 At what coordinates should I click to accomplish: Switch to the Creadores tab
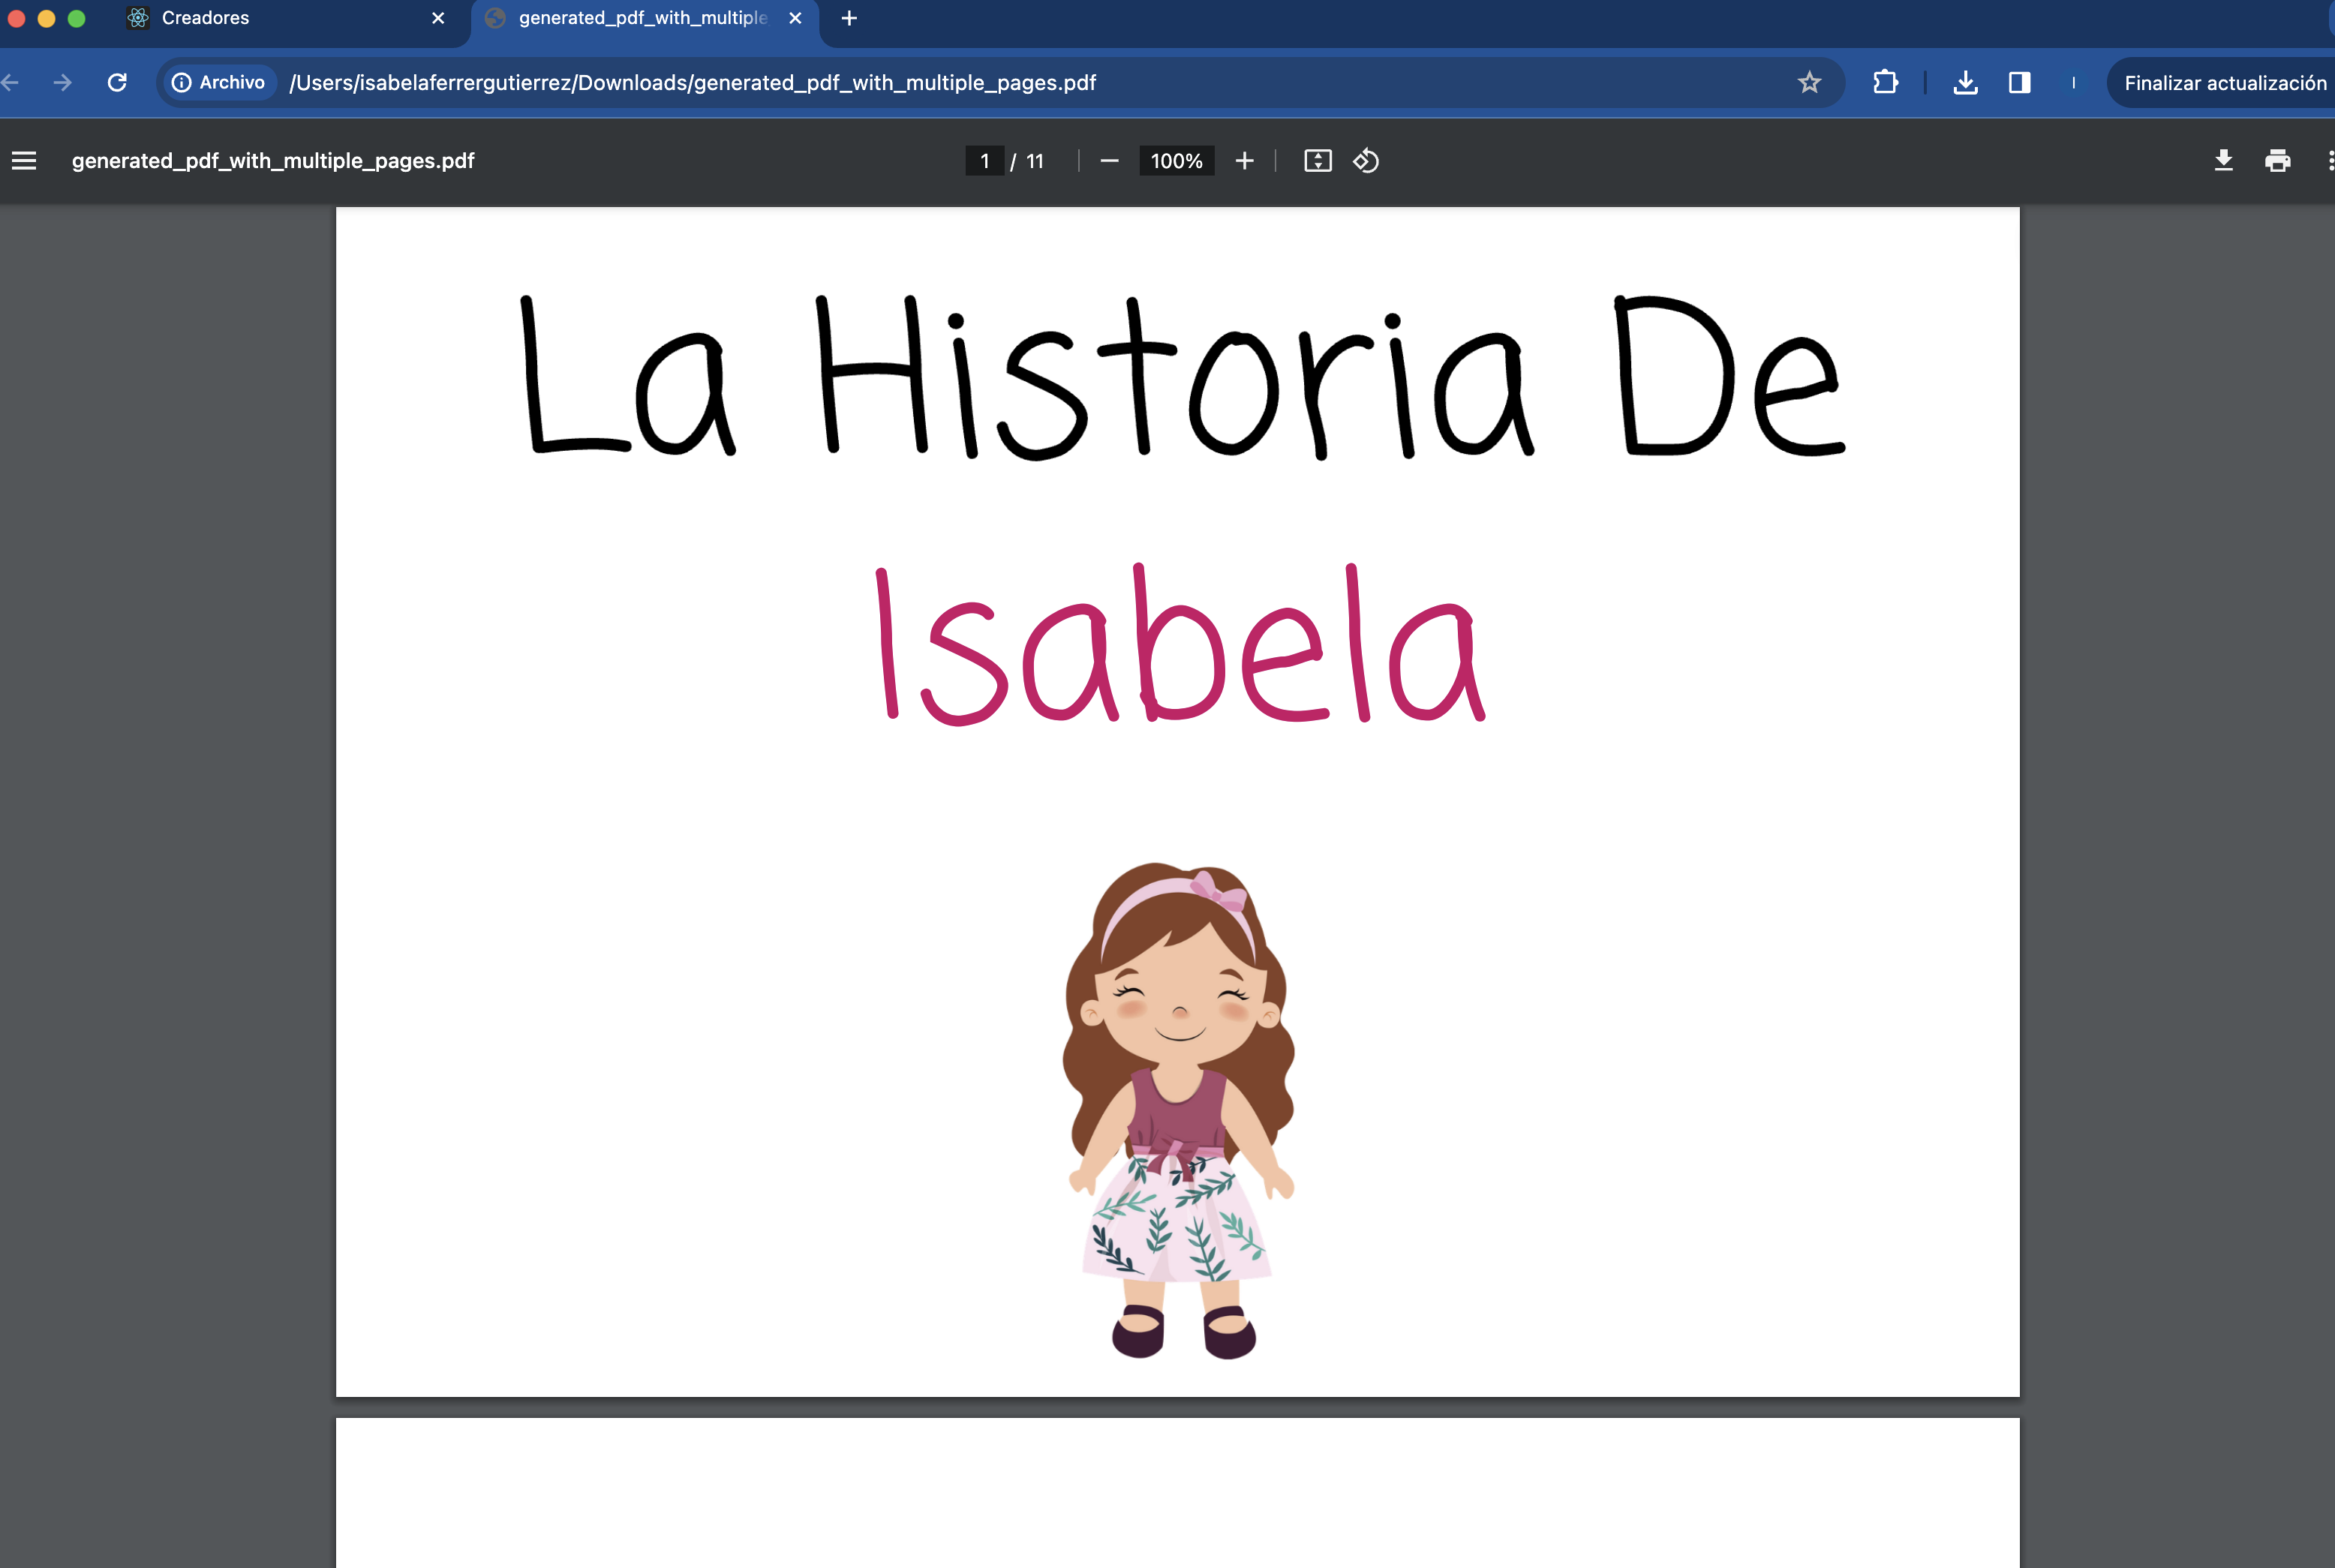coord(285,18)
